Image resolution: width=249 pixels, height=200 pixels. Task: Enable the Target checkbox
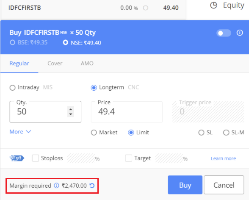128,158
